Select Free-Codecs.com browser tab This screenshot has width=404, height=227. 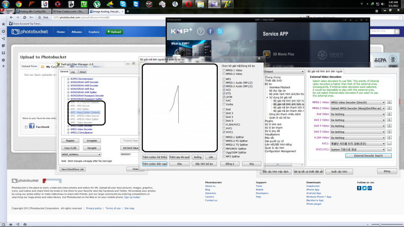point(70,11)
